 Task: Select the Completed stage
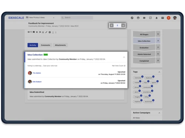[x=144, y=61]
